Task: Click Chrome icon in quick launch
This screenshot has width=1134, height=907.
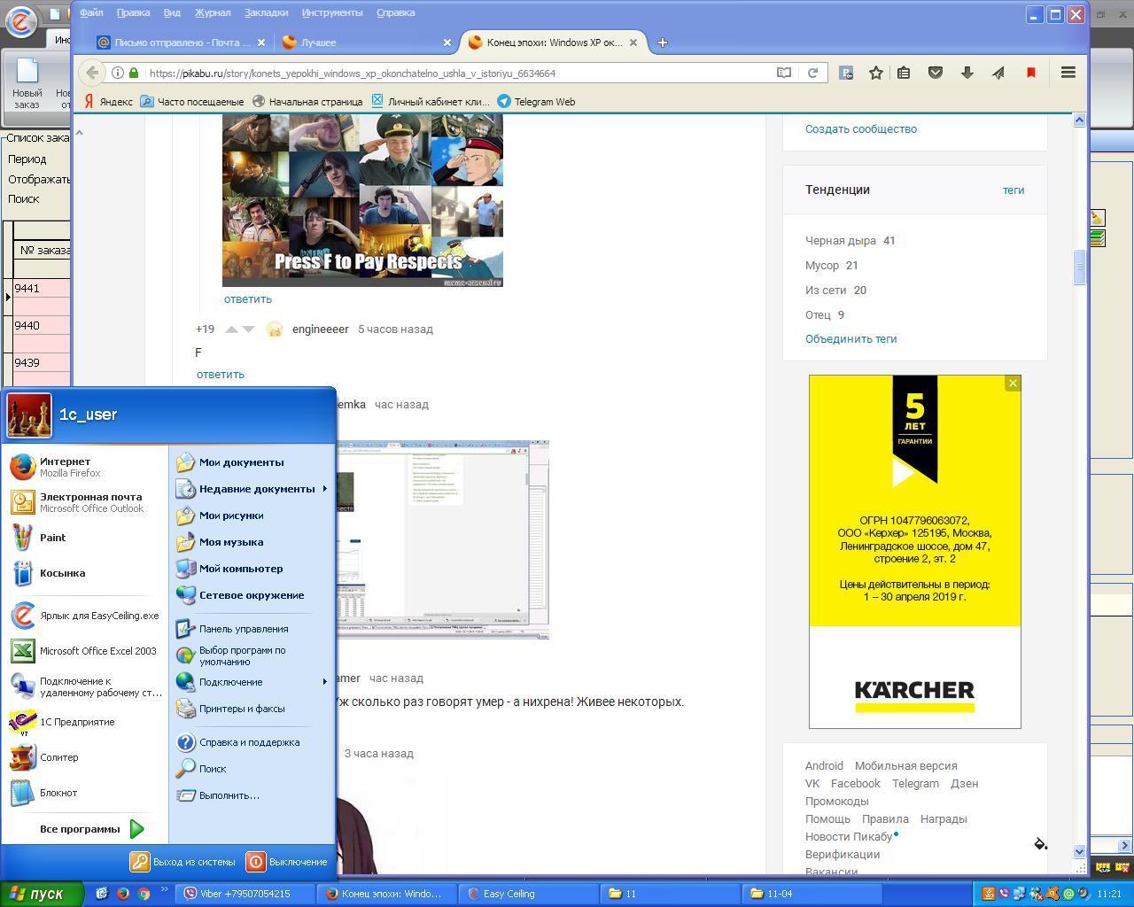Action: [x=144, y=894]
